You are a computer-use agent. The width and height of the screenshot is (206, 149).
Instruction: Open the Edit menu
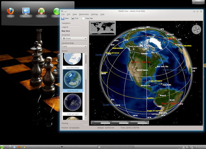[x=69, y=14]
